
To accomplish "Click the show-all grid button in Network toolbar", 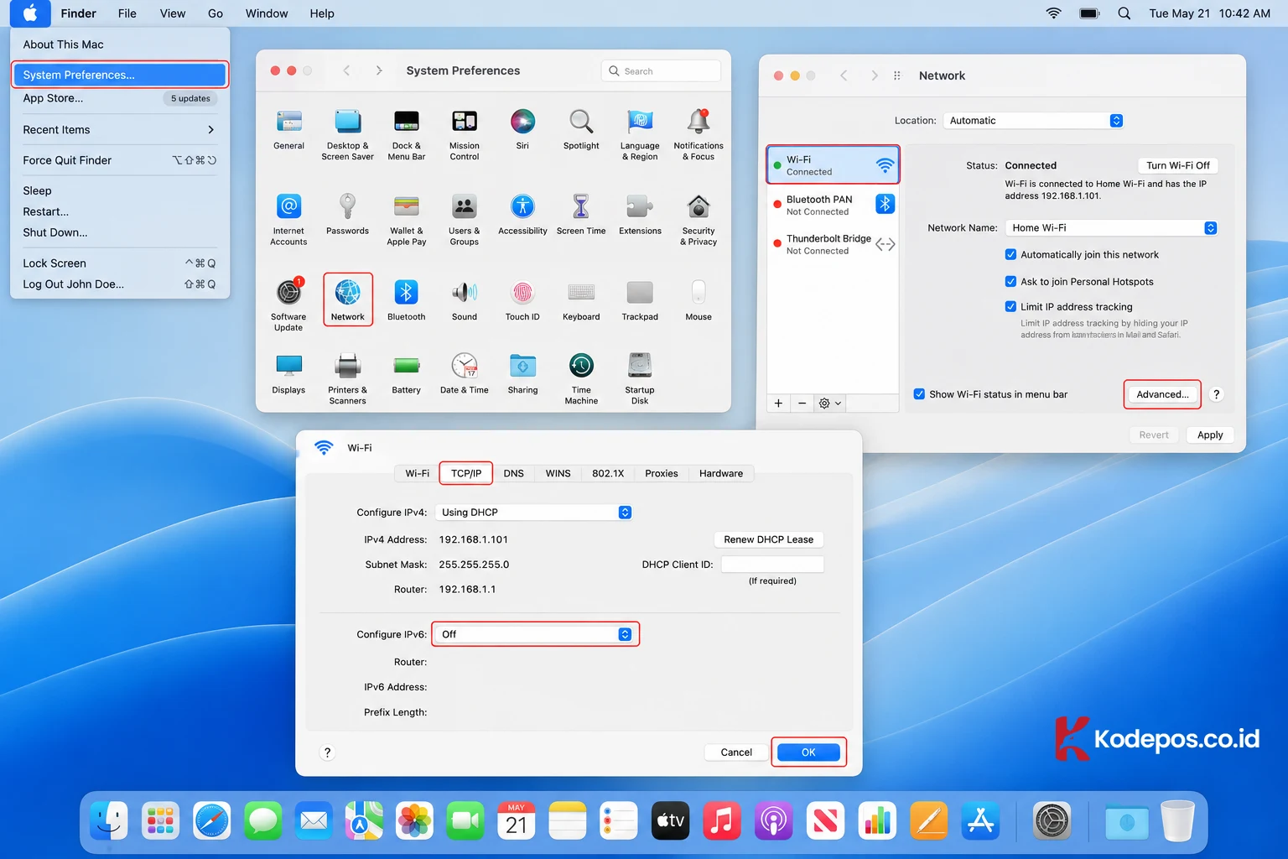I will (897, 75).
